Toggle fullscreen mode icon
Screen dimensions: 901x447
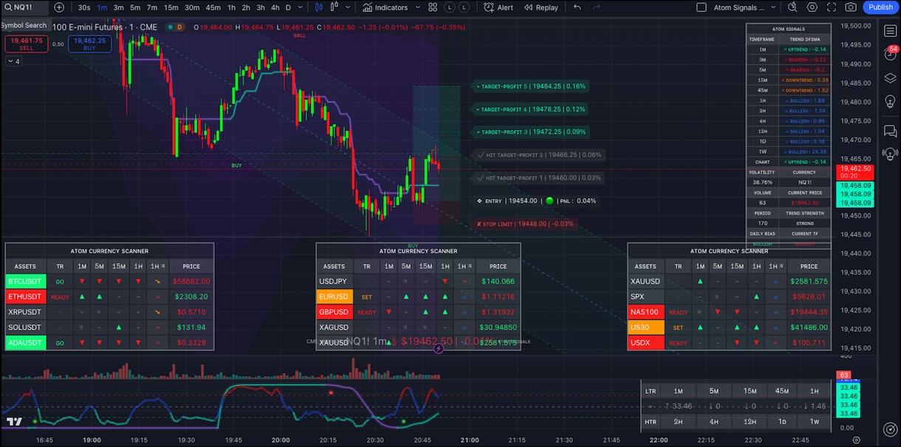click(832, 7)
